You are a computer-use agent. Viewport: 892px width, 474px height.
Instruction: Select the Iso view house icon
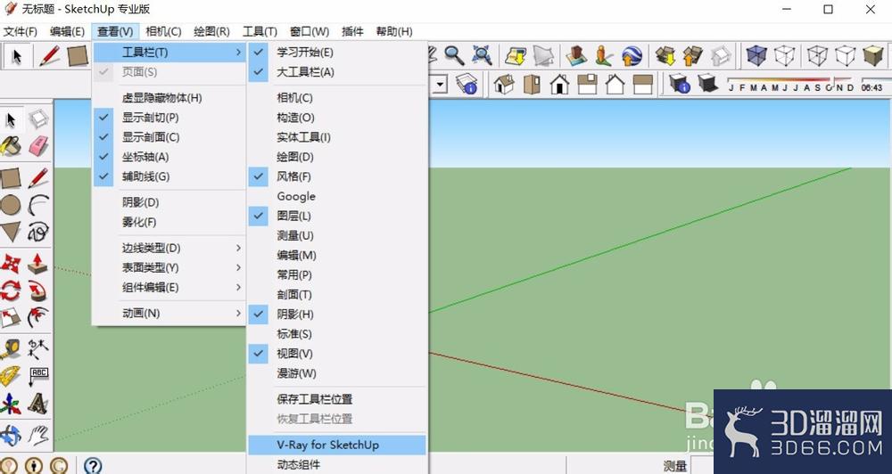click(x=504, y=84)
